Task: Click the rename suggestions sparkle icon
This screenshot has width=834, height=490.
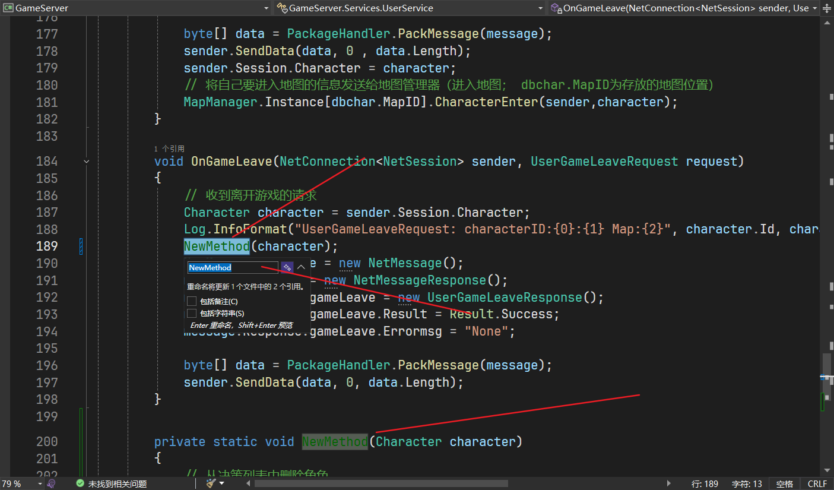Action: click(x=287, y=268)
